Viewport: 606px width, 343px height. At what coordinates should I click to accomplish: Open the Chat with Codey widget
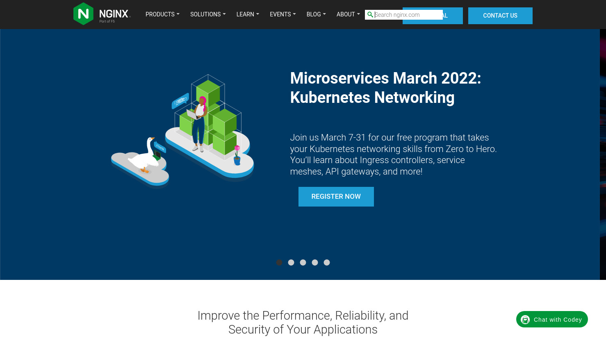click(x=552, y=319)
